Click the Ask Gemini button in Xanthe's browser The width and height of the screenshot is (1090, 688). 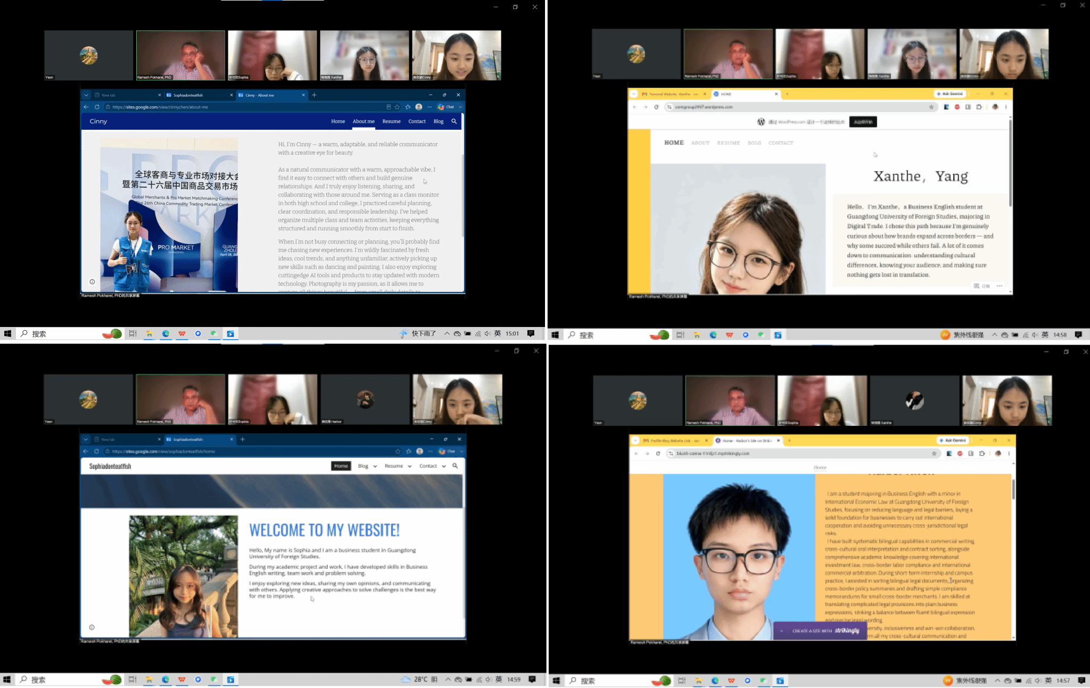point(949,94)
